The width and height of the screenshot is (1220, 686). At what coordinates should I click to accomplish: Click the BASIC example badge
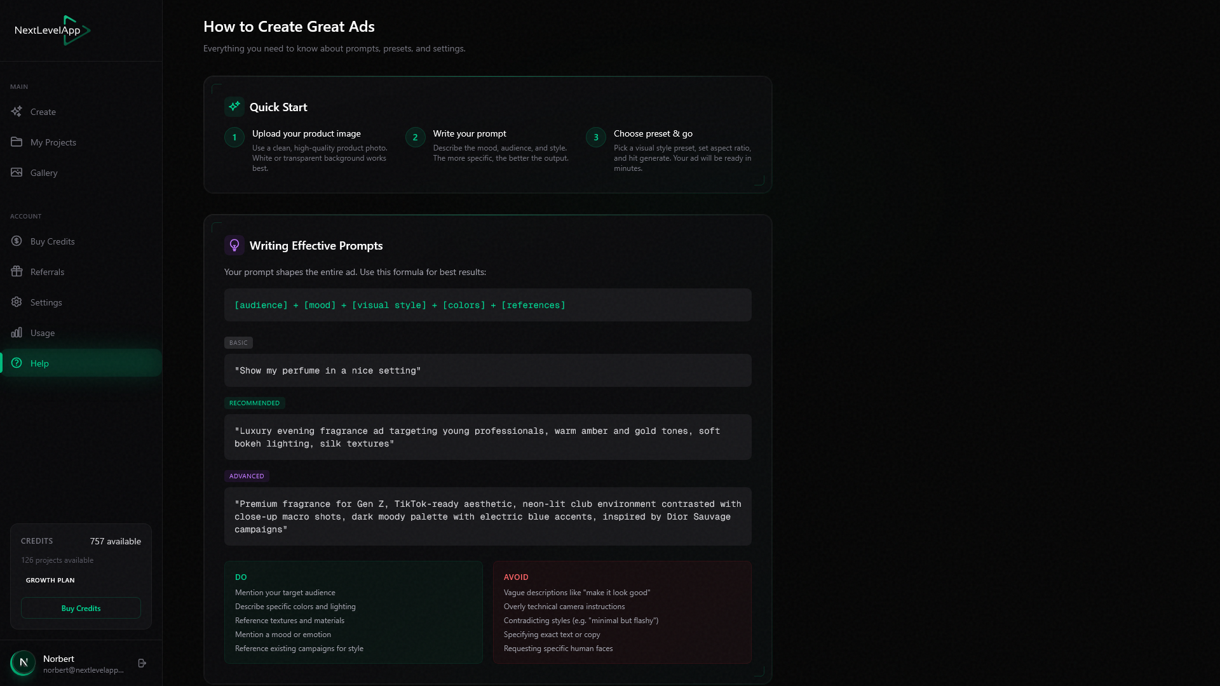(238, 342)
